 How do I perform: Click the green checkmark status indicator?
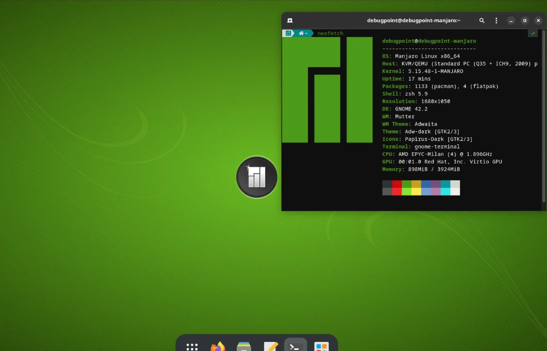tap(533, 33)
